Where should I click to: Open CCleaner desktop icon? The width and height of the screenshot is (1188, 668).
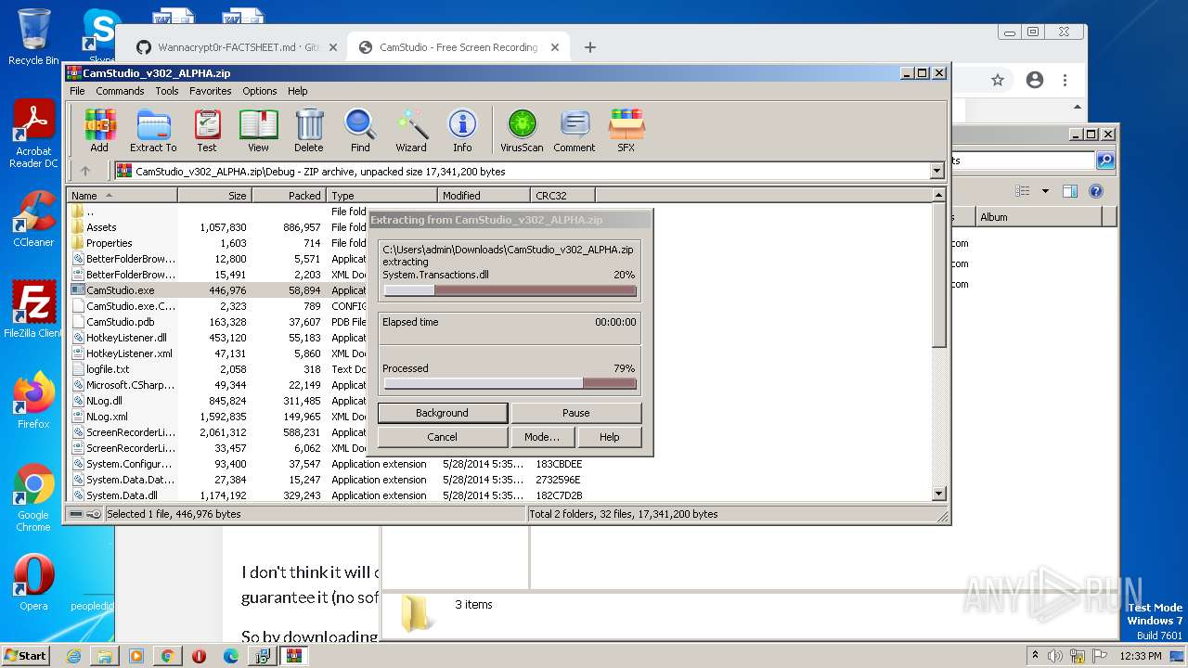[33, 219]
